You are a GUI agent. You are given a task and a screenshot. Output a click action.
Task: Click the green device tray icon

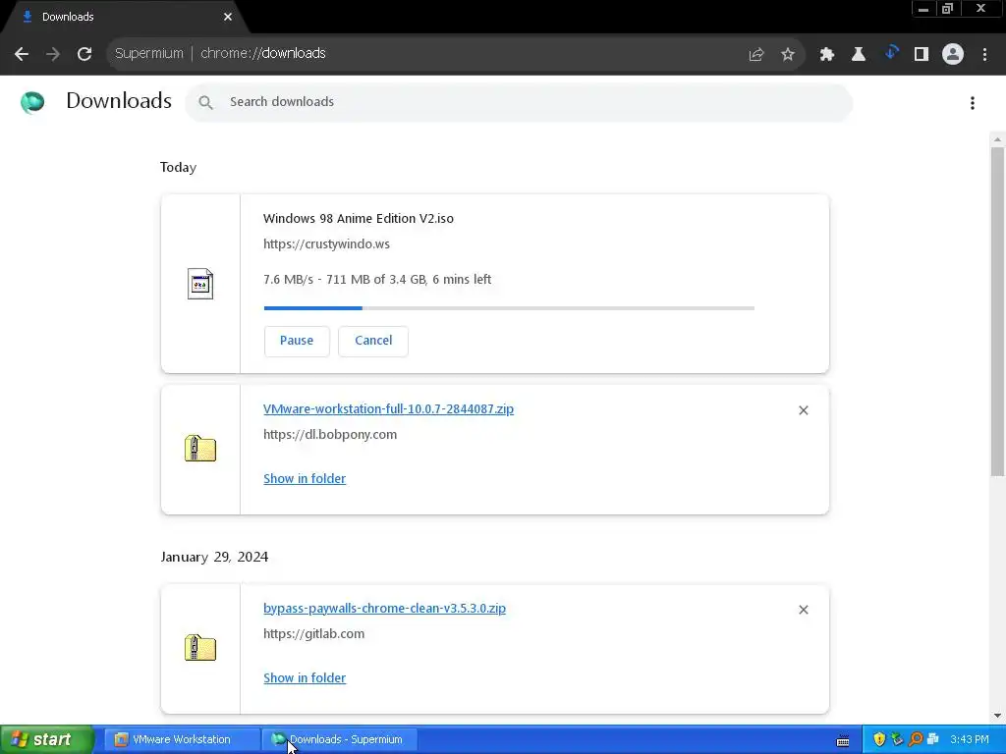click(898, 739)
